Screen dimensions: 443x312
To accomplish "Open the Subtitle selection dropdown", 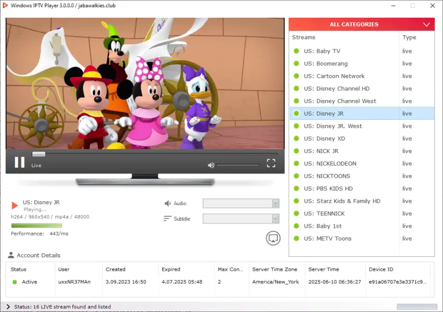I will pos(241,219).
